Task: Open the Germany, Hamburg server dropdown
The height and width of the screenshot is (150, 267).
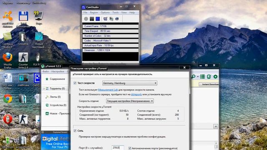Action: (130, 83)
